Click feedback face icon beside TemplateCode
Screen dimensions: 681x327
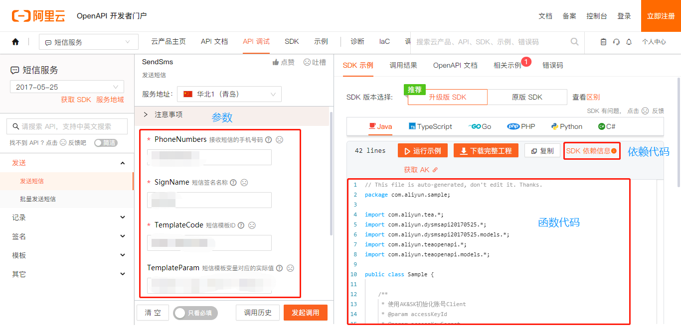pyautogui.click(x=252, y=225)
